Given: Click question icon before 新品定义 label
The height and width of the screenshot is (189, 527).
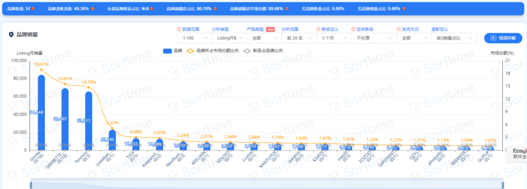Looking at the screenshot, I should (x=319, y=30).
